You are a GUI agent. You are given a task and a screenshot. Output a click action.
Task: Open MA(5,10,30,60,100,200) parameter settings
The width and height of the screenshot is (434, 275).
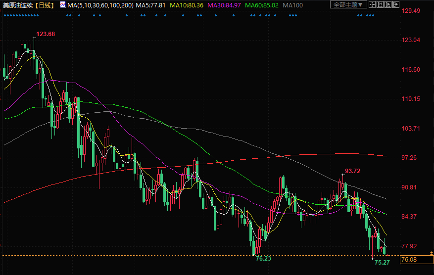click(100, 5)
